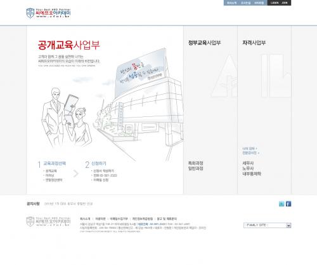
Task: Click the arrow chevron between steps 1 and 2
Action: 75,173
